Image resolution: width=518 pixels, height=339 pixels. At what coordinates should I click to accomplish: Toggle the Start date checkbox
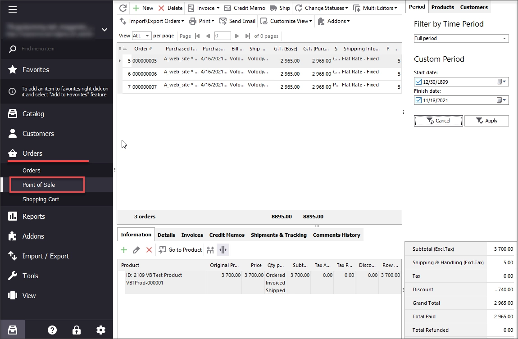click(418, 81)
